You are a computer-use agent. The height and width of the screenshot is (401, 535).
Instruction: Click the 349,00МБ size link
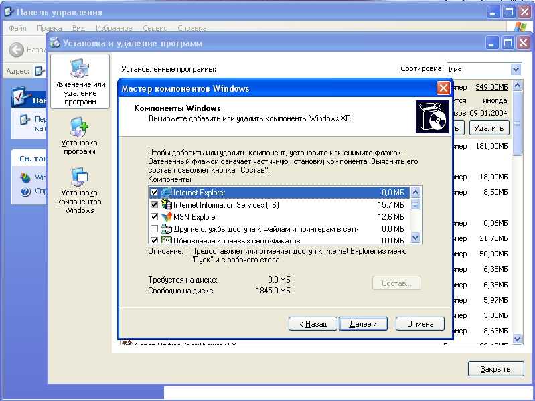click(491, 87)
